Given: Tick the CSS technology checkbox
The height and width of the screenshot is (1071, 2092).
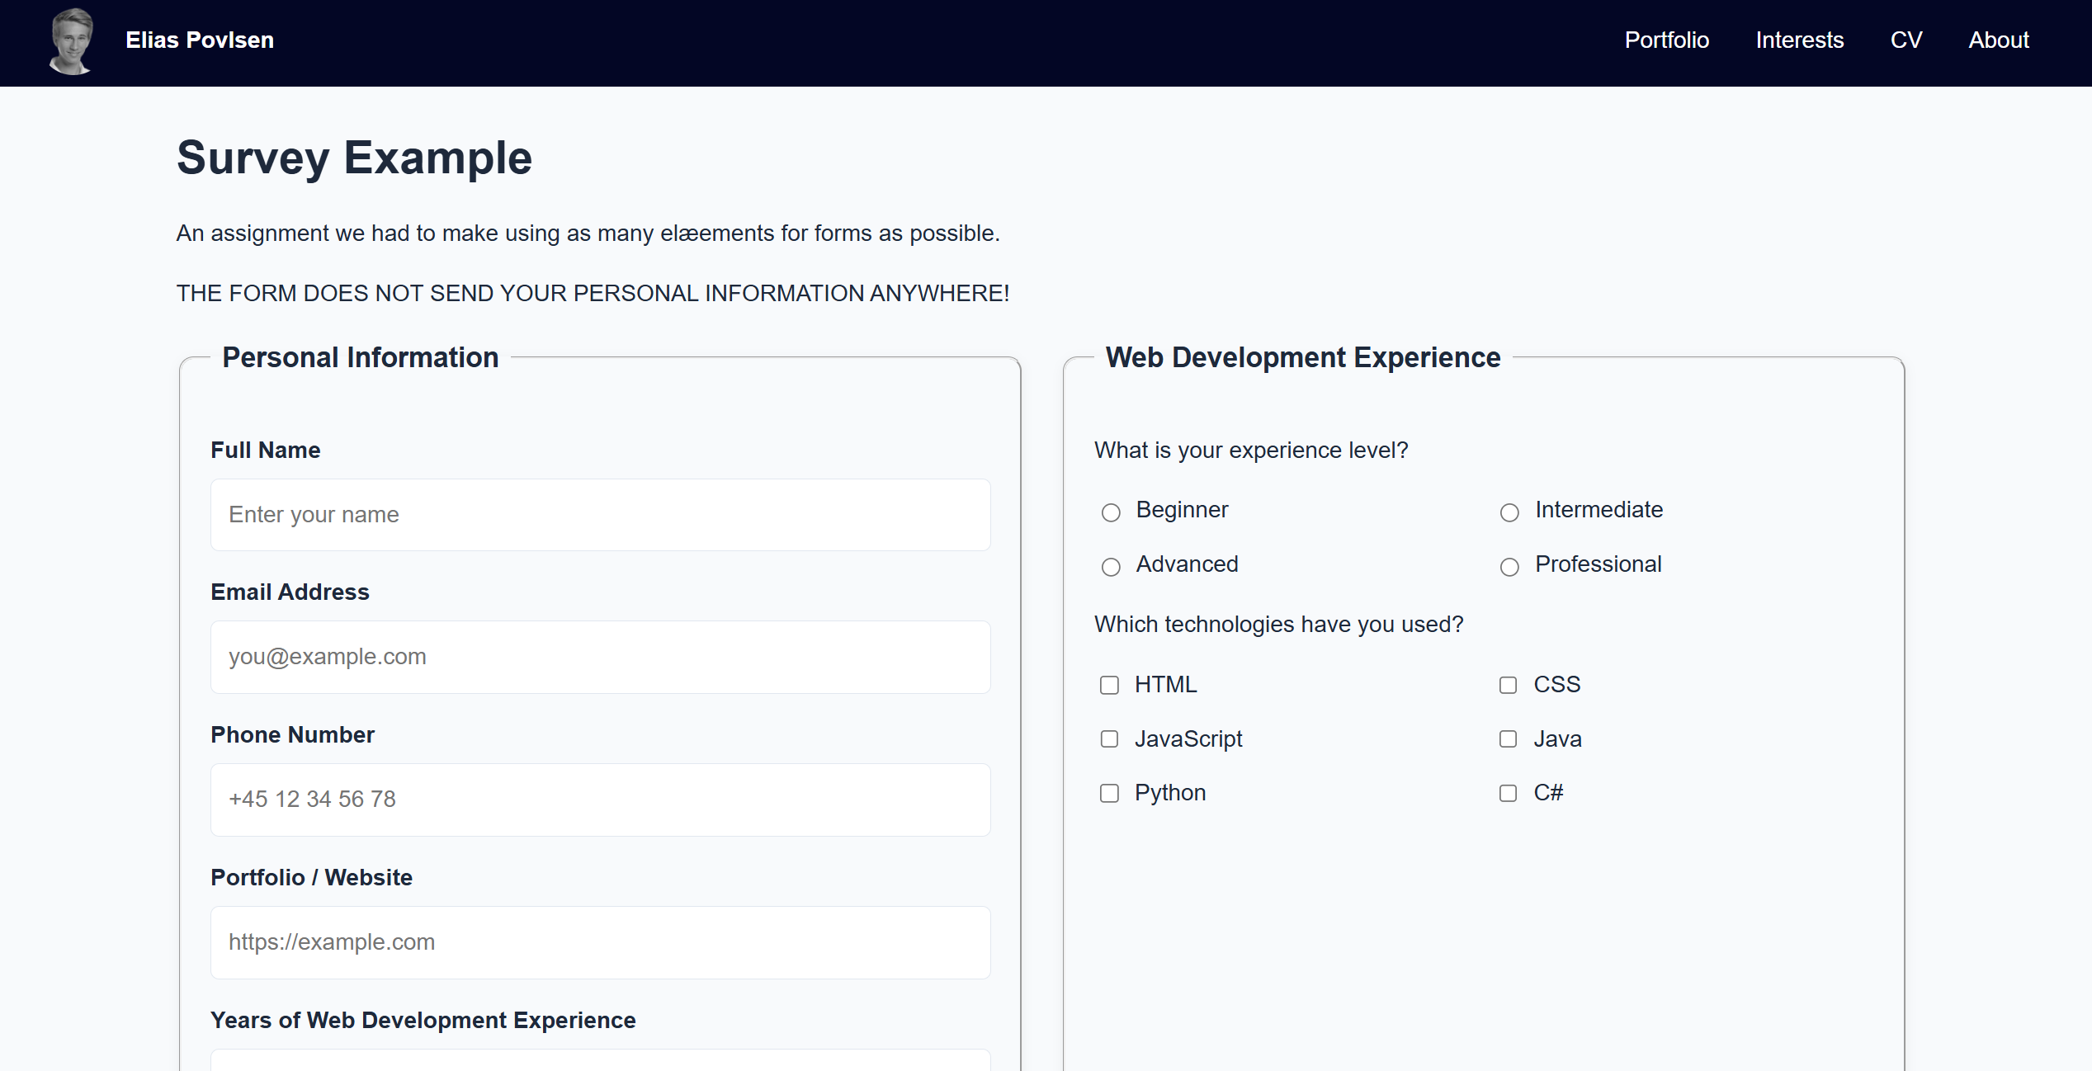Looking at the screenshot, I should pos(1508,685).
